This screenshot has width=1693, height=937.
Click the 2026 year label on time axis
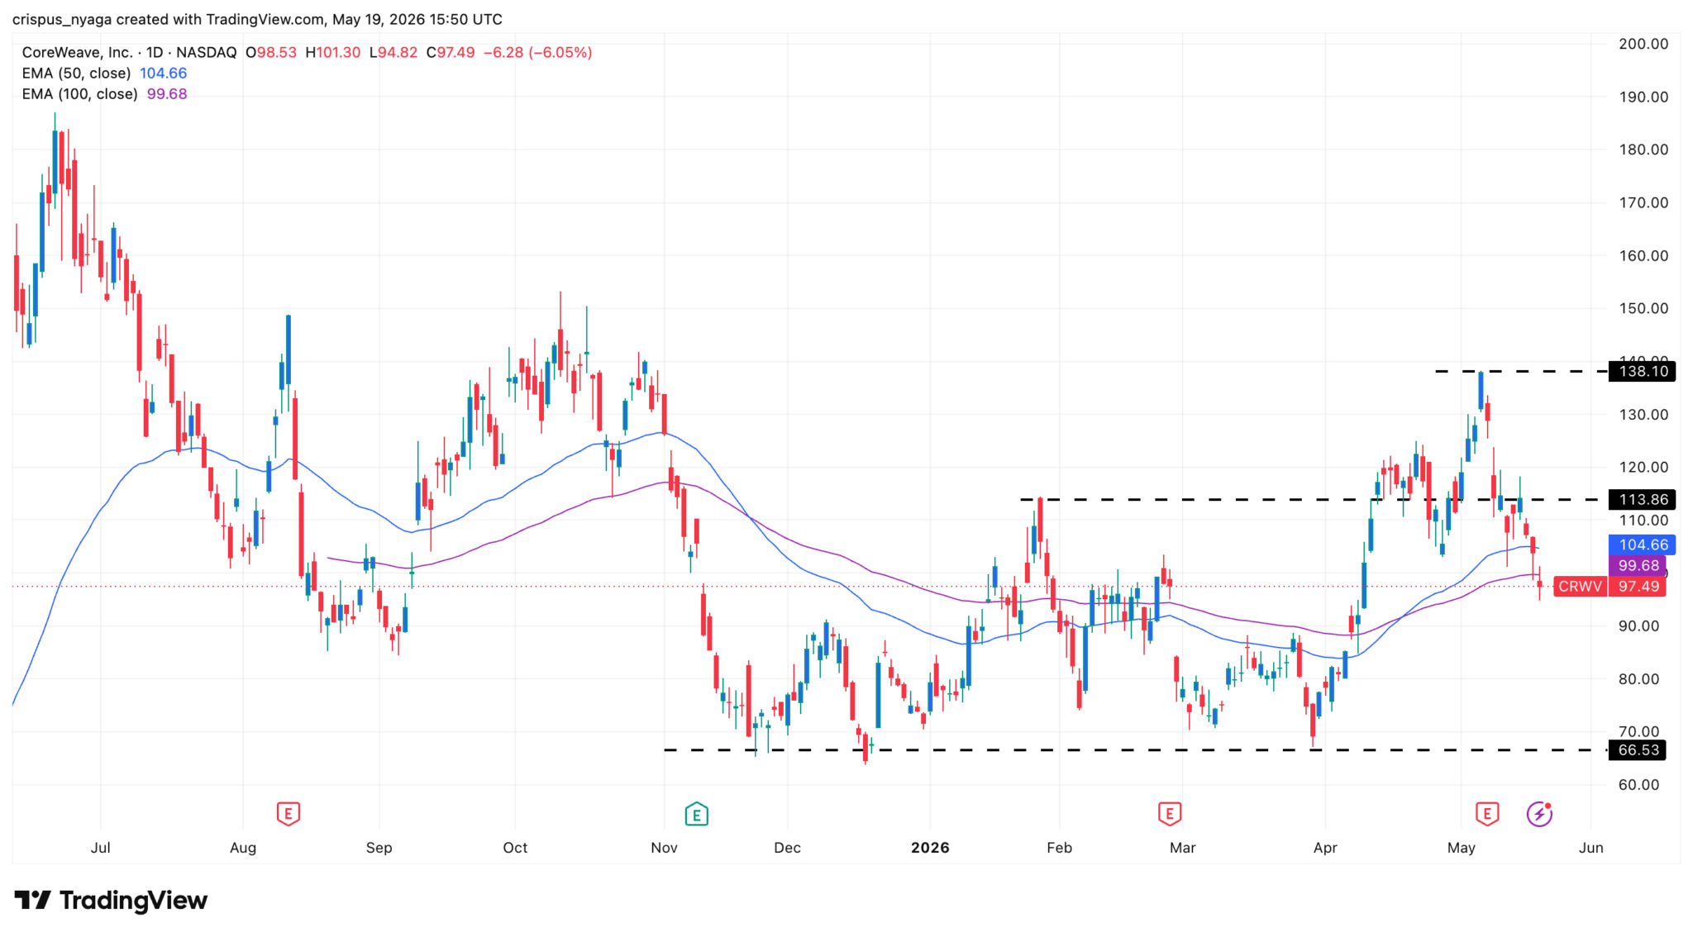click(930, 848)
